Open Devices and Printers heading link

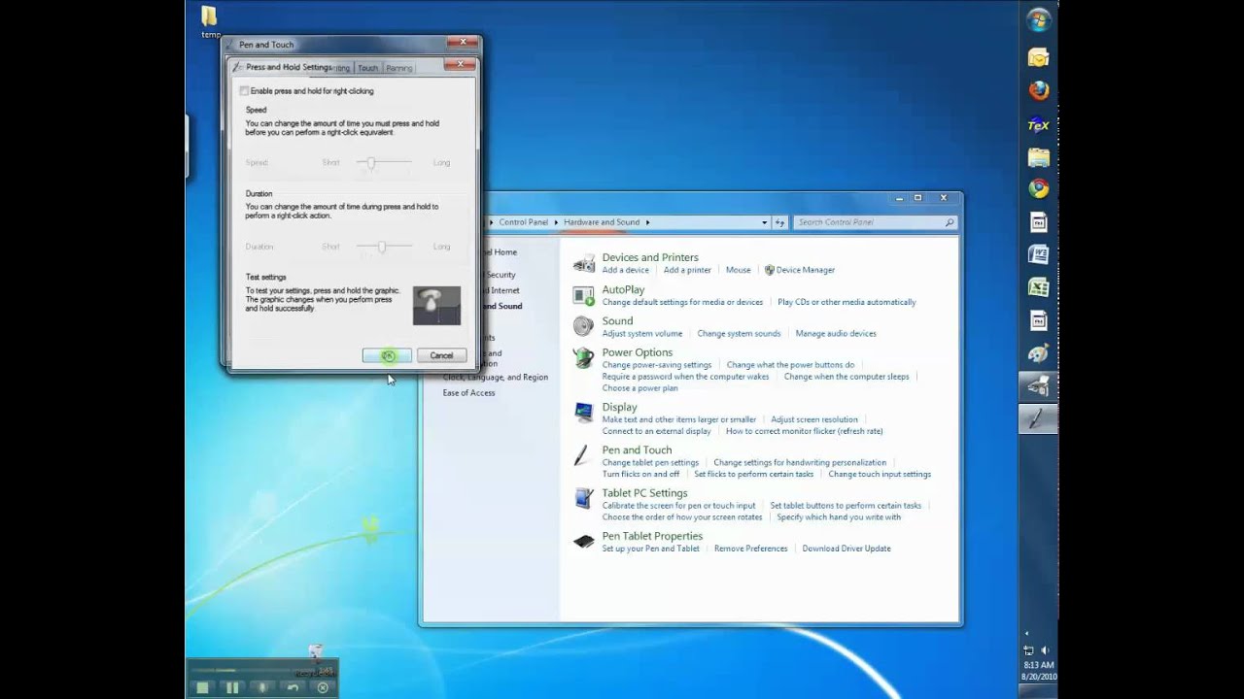point(650,257)
